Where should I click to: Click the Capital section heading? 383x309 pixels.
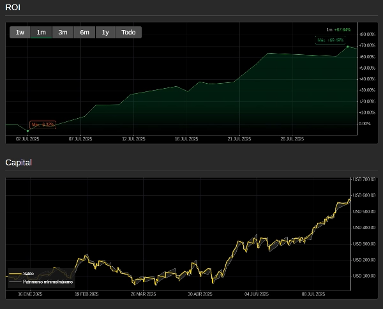pos(19,162)
